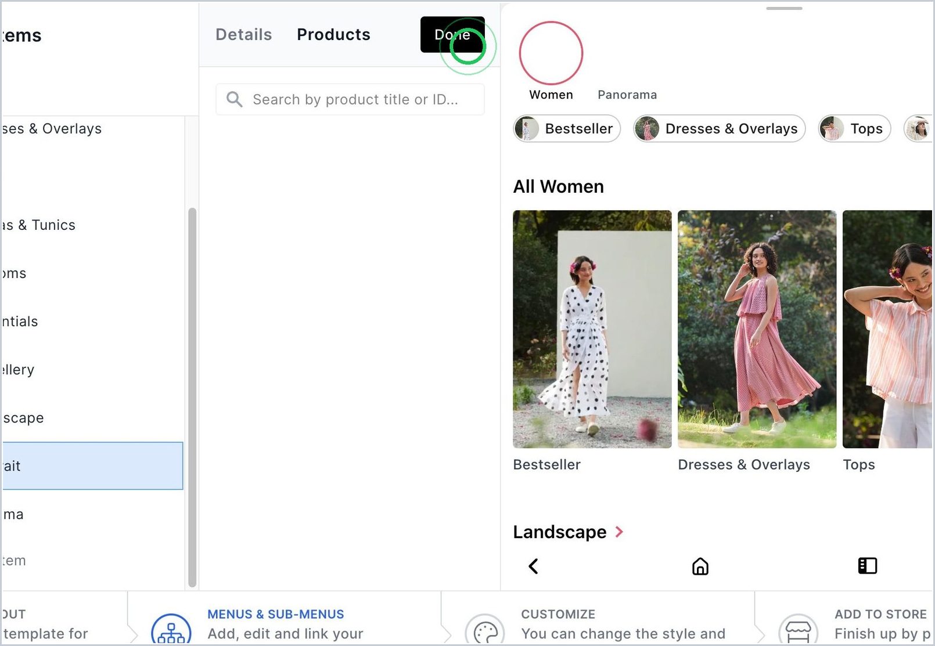The width and height of the screenshot is (935, 646).
Task: Select the highlighted menu item ending in 'ait'
Action: (92, 466)
